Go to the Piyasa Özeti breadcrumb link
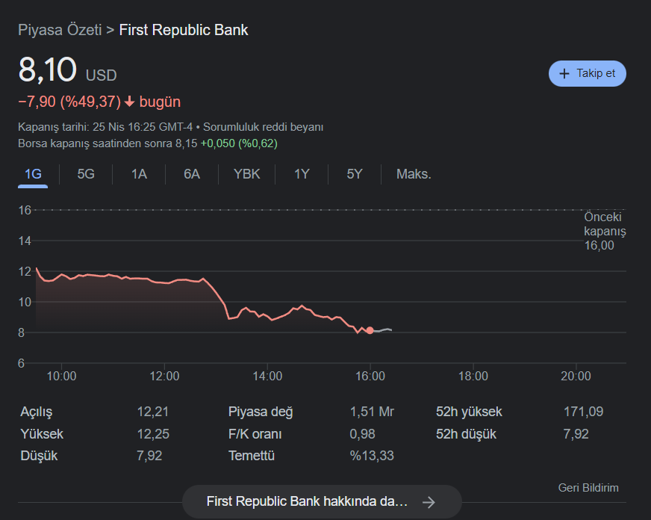This screenshot has height=520, width=651. point(60,30)
